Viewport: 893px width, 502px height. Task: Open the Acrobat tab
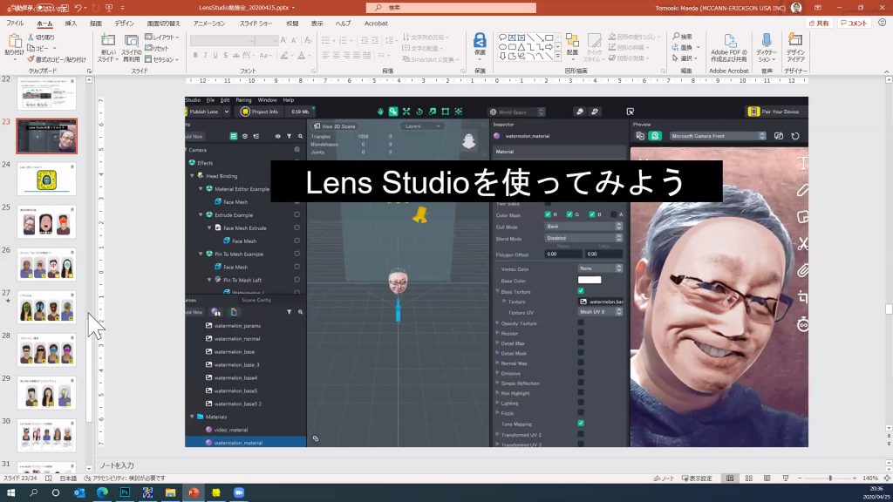(x=376, y=24)
